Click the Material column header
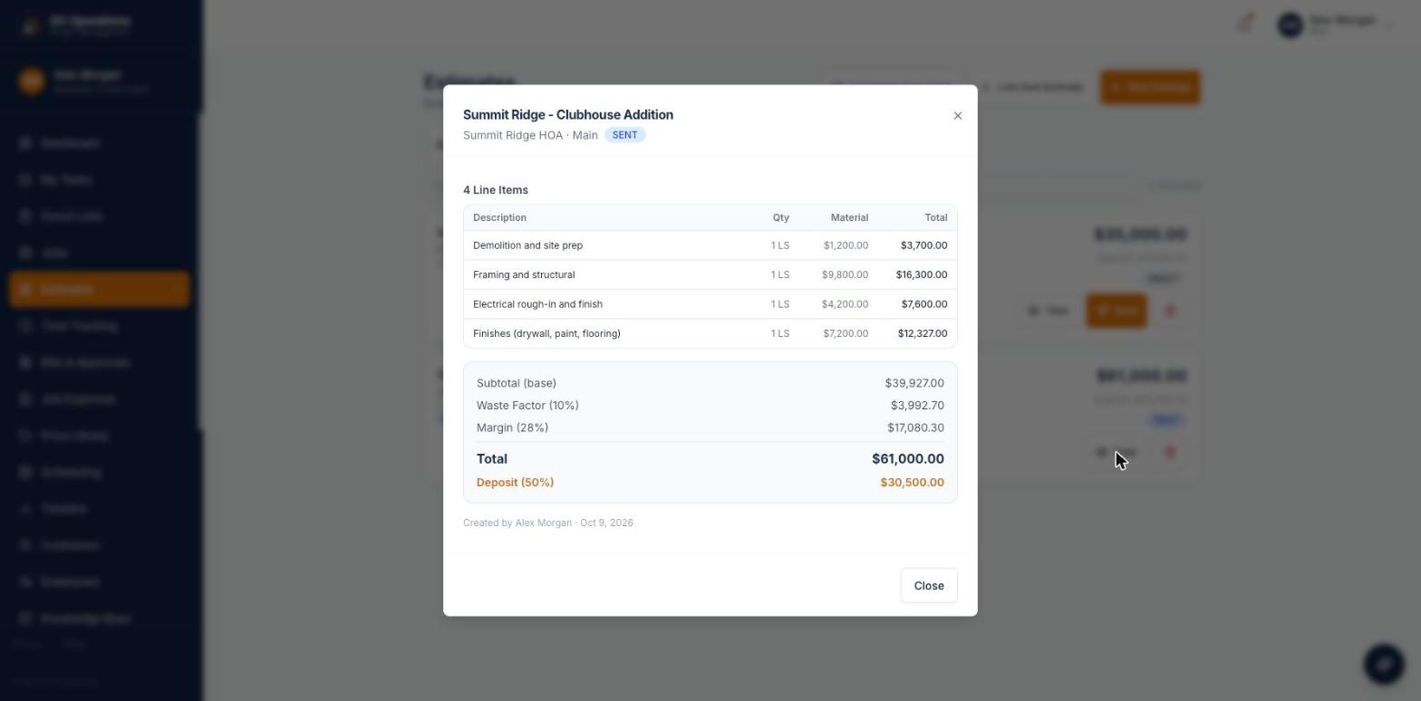Viewport: 1421px width, 701px height. point(849,218)
